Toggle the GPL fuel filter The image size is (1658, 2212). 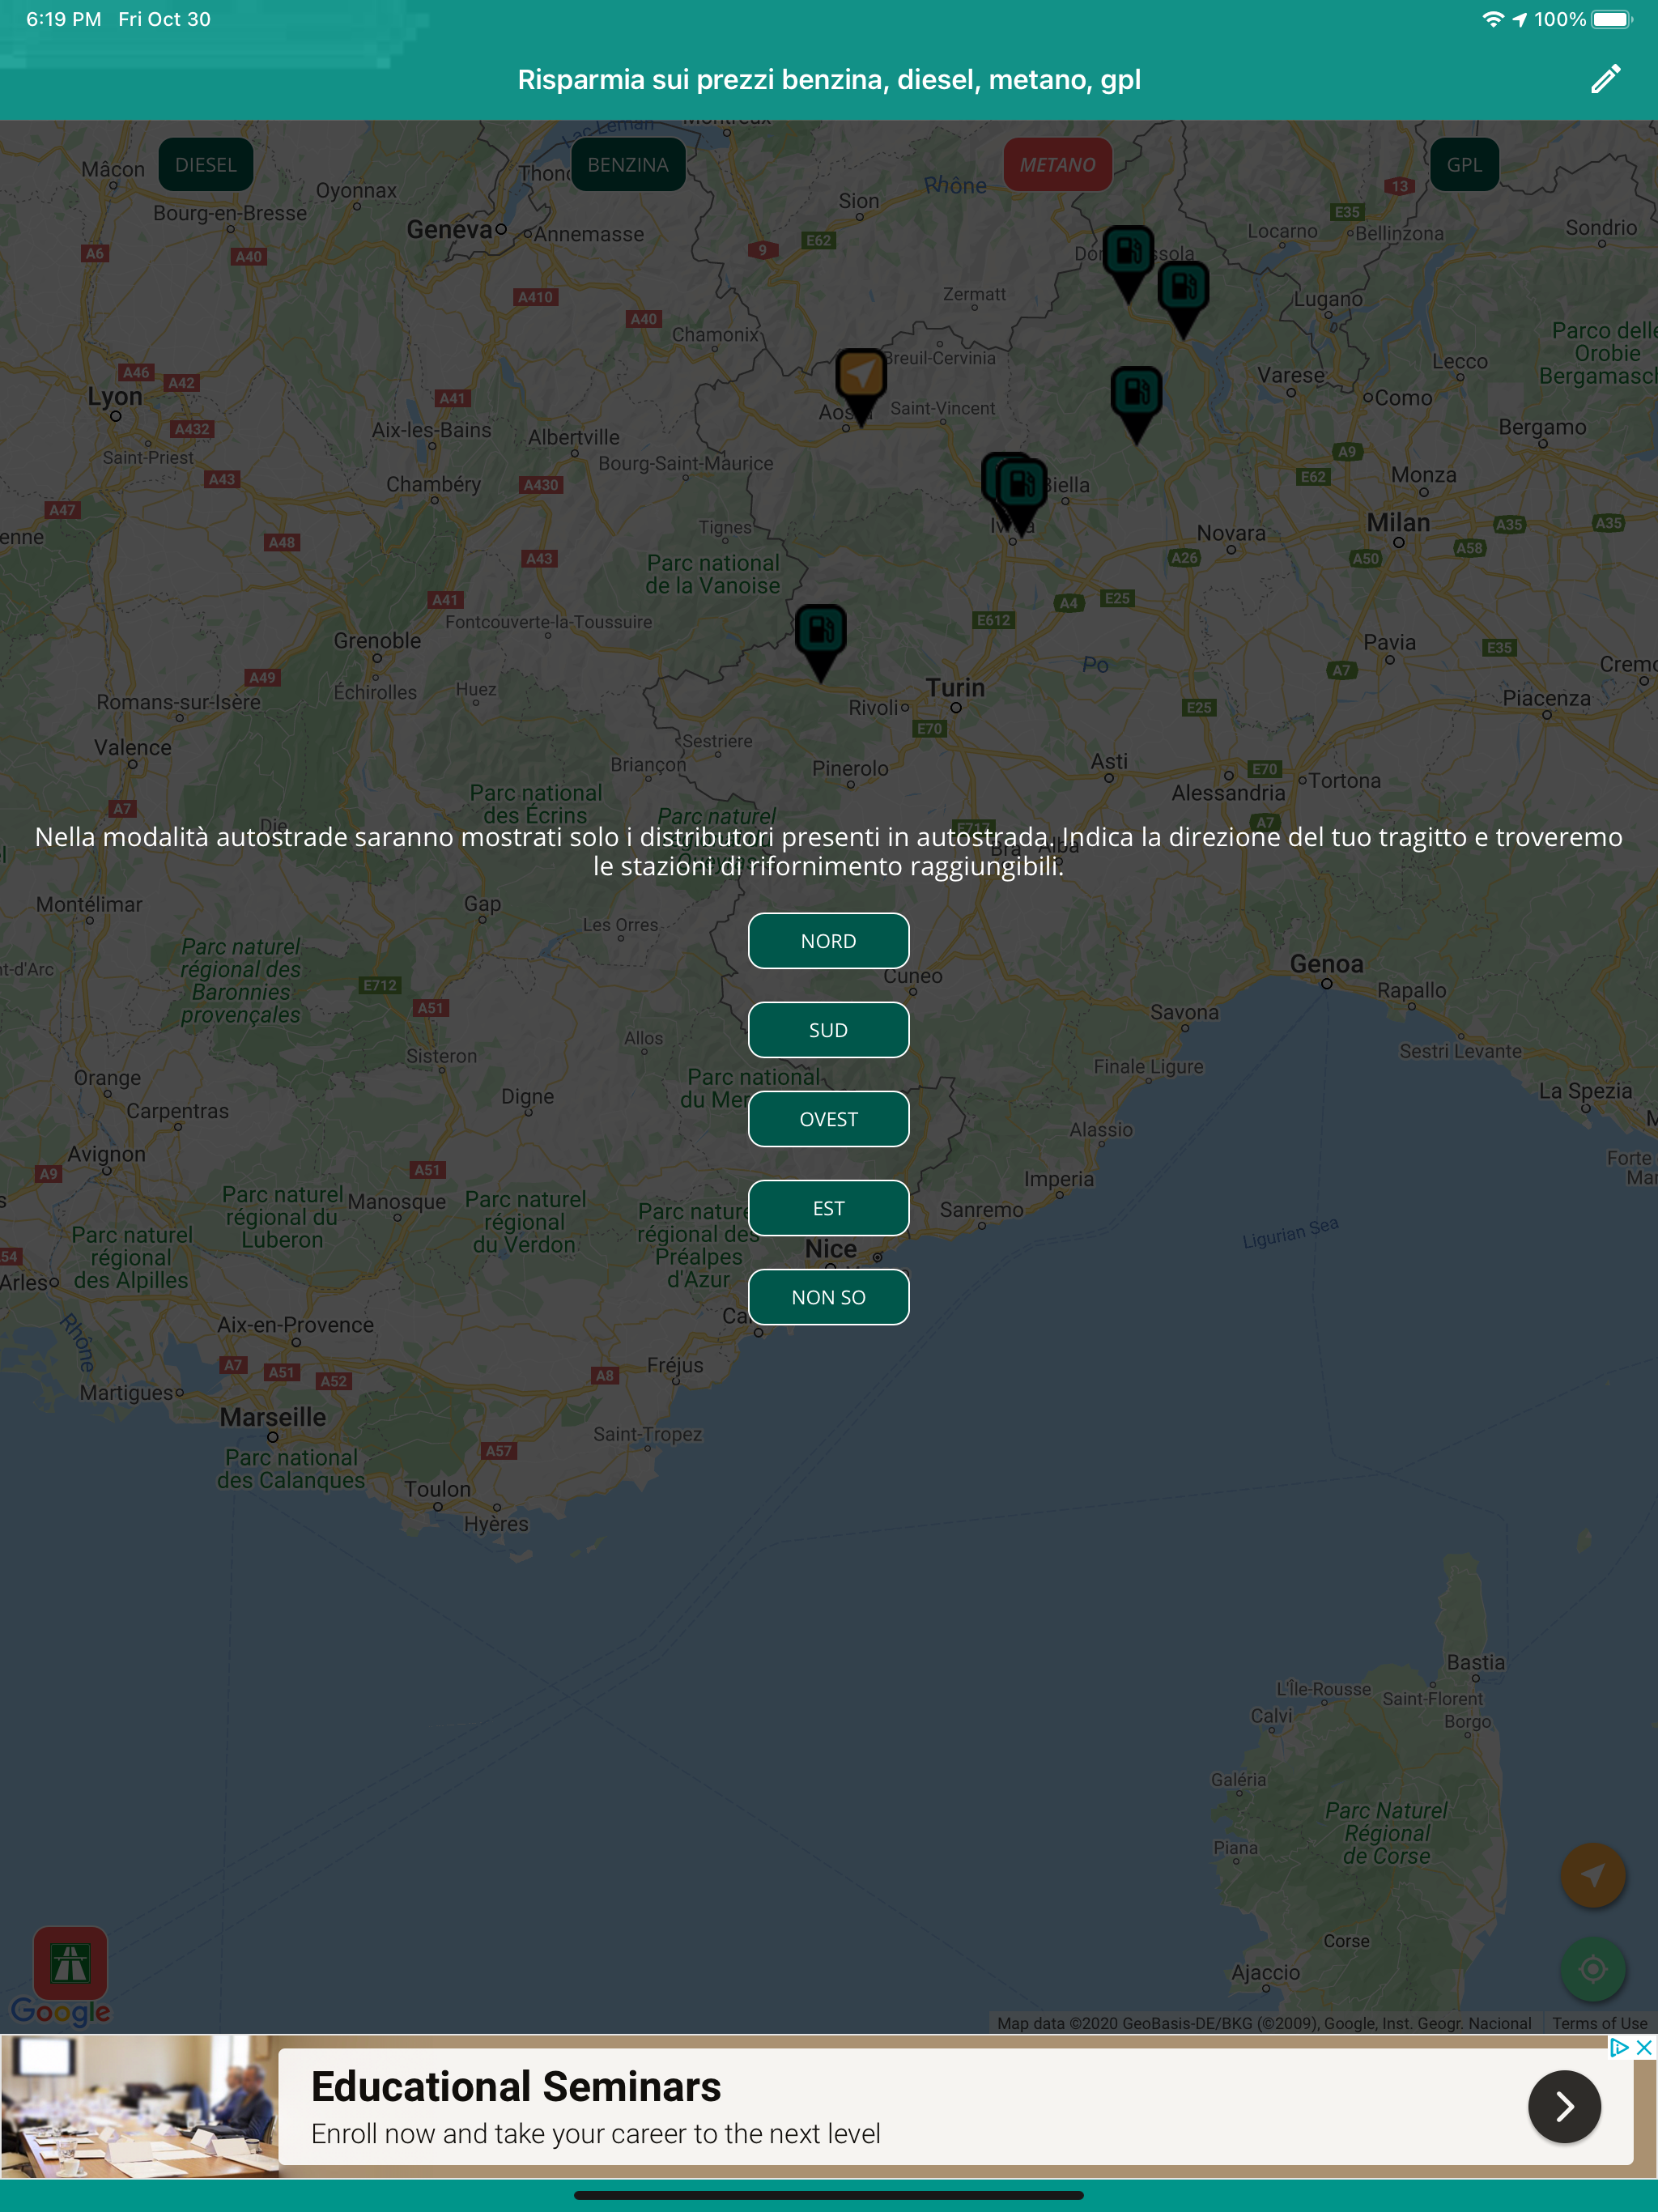[x=1464, y=164]
